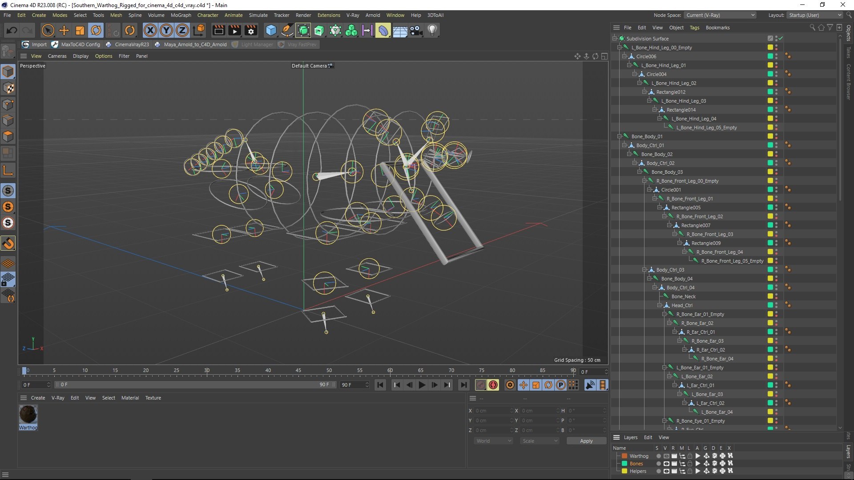Screen dimensions: 854x480
Task: Open viewport Cameras menu
Action: pyautogui.click(x=57, y=56)
